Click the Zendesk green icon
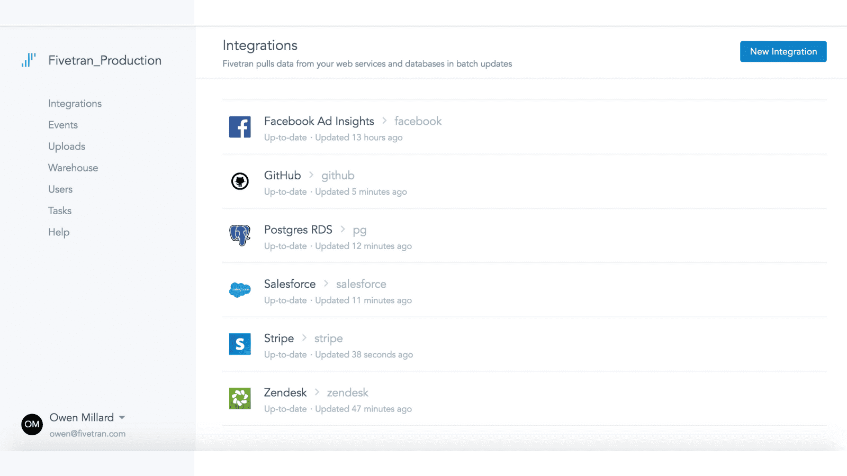The height and width of the screenshot is (476, 847). [x=240, y=398]
